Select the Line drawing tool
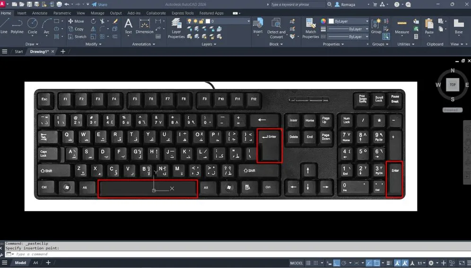 point(4,26)
